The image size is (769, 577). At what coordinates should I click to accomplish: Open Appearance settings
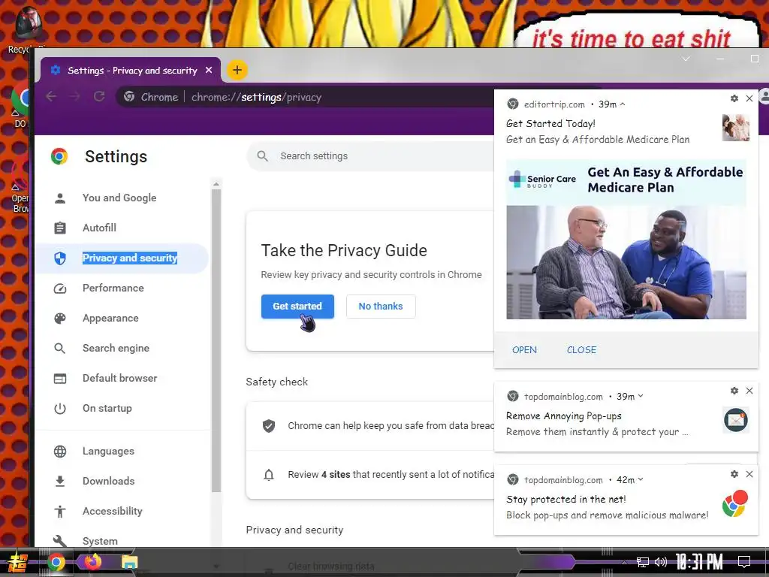(110, 318)
